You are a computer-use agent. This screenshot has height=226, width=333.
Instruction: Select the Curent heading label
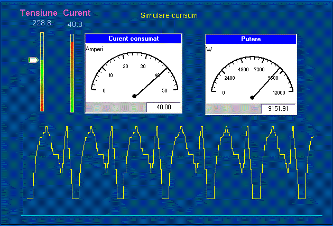point(77,13)
